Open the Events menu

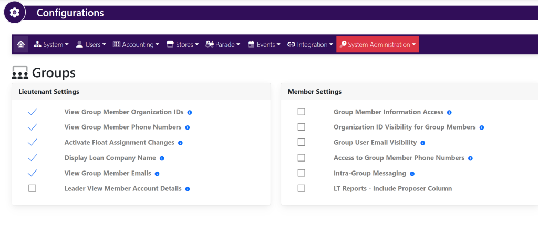tap(264, 45)
